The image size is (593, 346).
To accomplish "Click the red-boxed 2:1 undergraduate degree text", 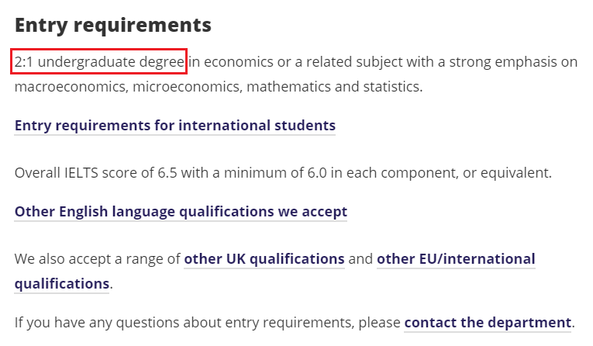I will pyautogui.click(x=99, y=62).
